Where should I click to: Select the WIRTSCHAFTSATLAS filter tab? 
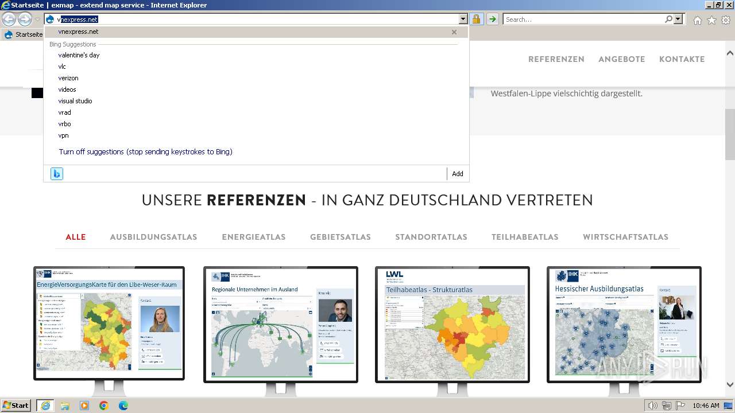pos(626,237)
